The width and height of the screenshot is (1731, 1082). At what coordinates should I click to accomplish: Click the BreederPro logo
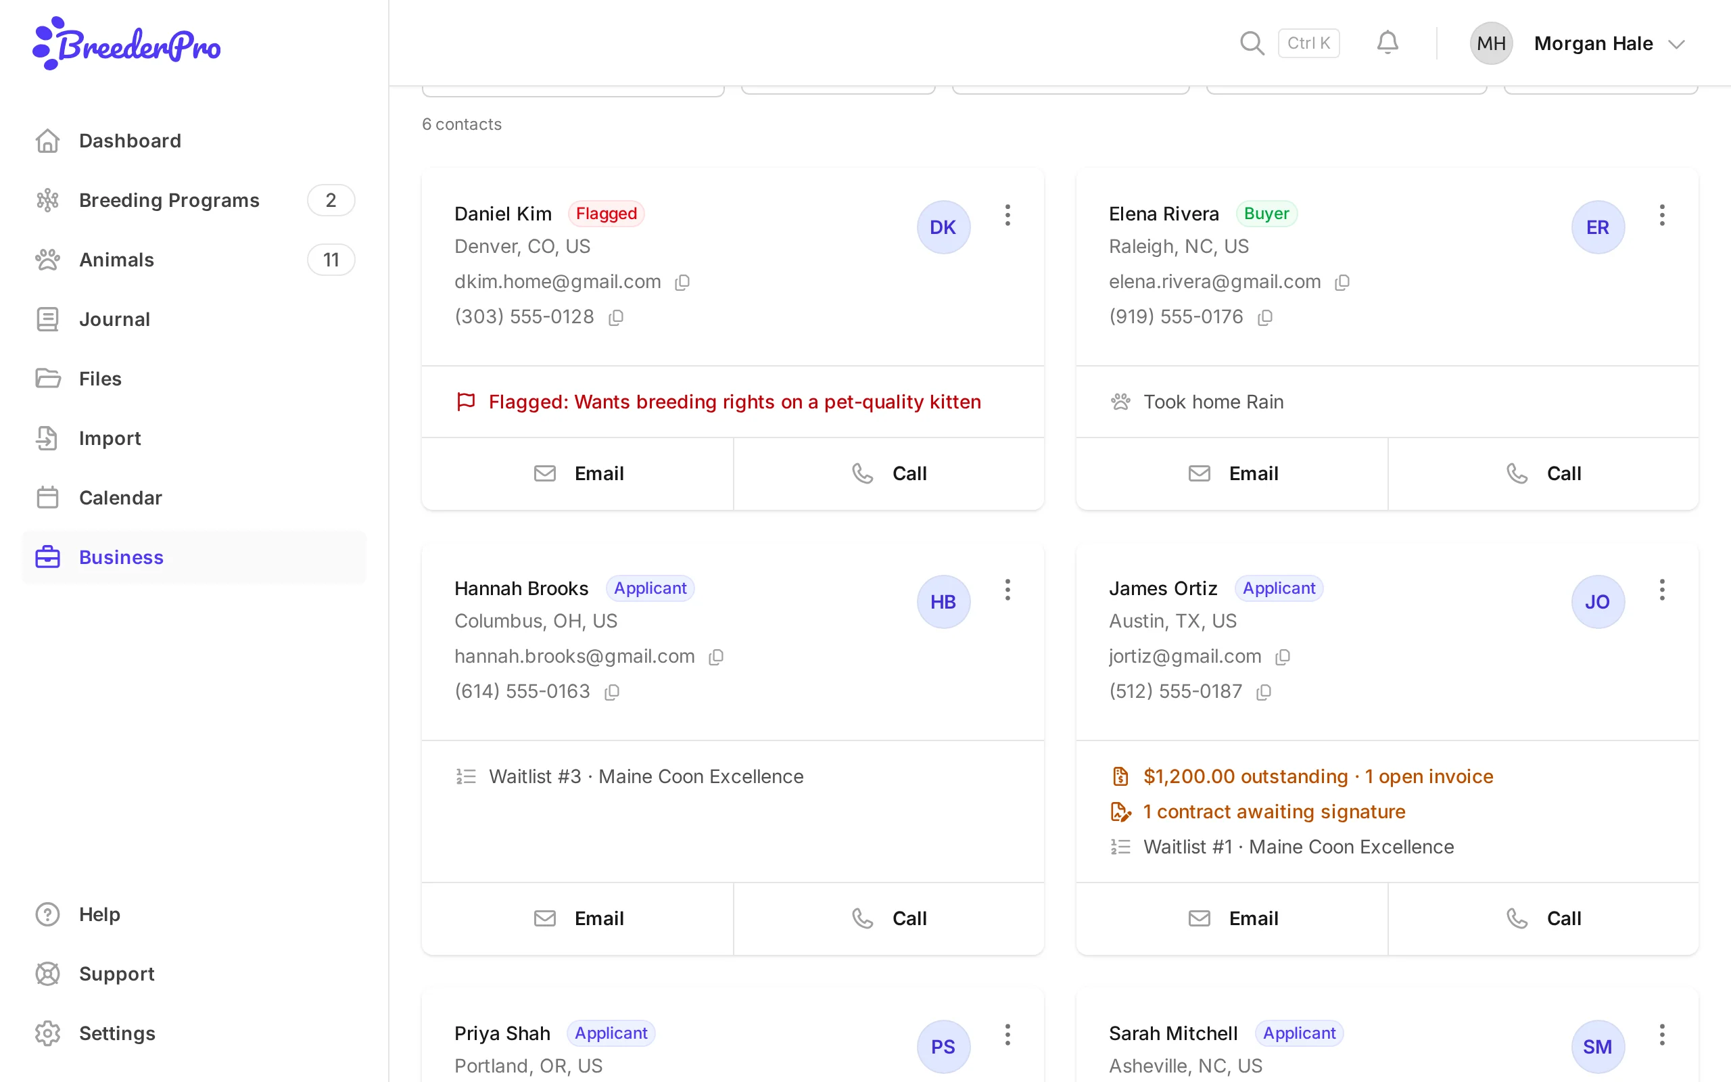[x=126, y=44]
